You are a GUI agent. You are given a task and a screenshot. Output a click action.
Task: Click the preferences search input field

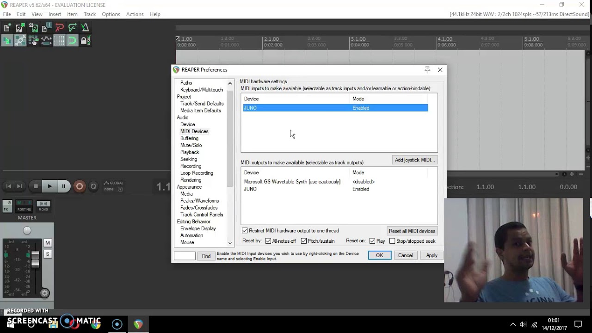[185, 256]
